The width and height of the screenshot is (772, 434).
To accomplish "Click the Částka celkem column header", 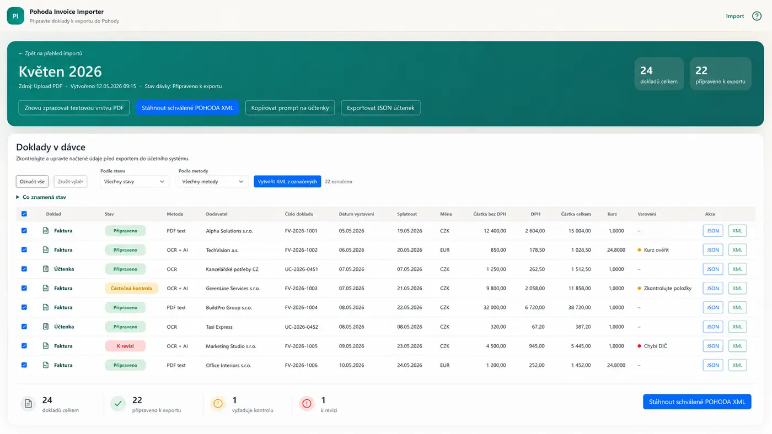I will pos(576,214).
